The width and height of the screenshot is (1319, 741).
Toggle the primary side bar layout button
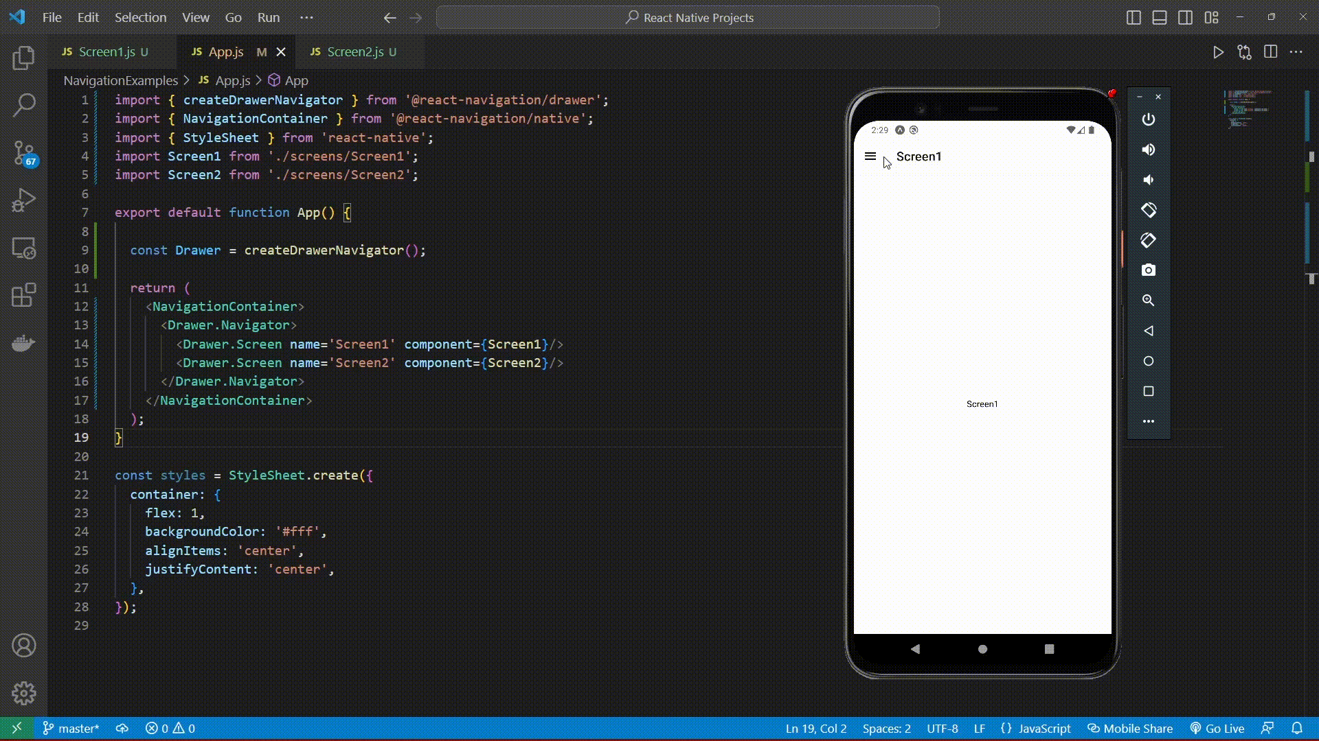[x=1134, y=18]
